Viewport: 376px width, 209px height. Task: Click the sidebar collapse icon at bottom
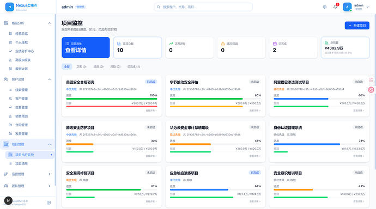[48, 202]
